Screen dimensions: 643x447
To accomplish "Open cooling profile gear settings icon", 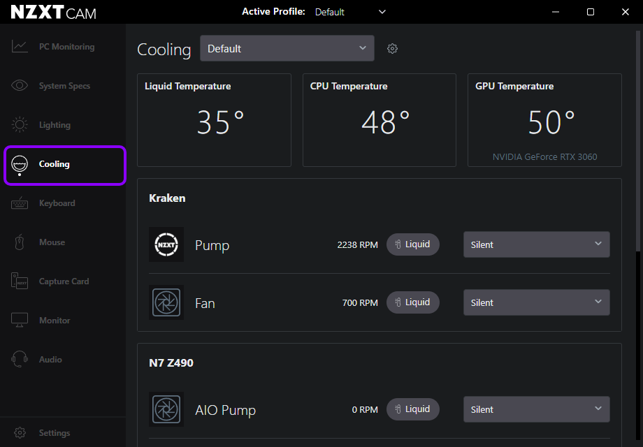I will [392, 49].
